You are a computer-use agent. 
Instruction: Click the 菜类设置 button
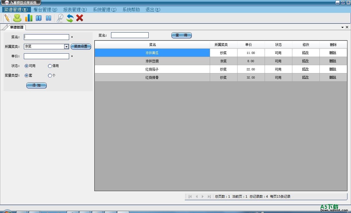[81, 47]
